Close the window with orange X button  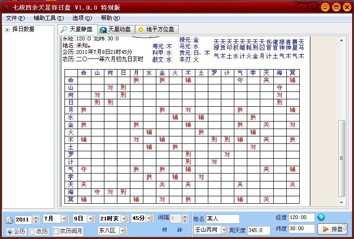click(x=347, y=7)
